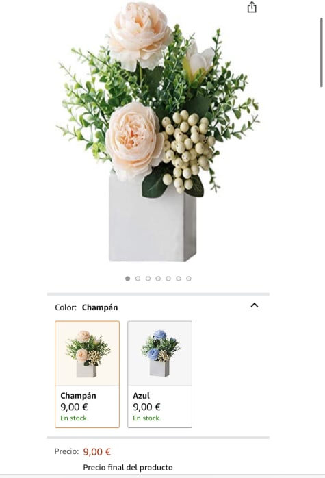Tap the share icon above the product image
The image size is (325, 478).
coord(252,7)
